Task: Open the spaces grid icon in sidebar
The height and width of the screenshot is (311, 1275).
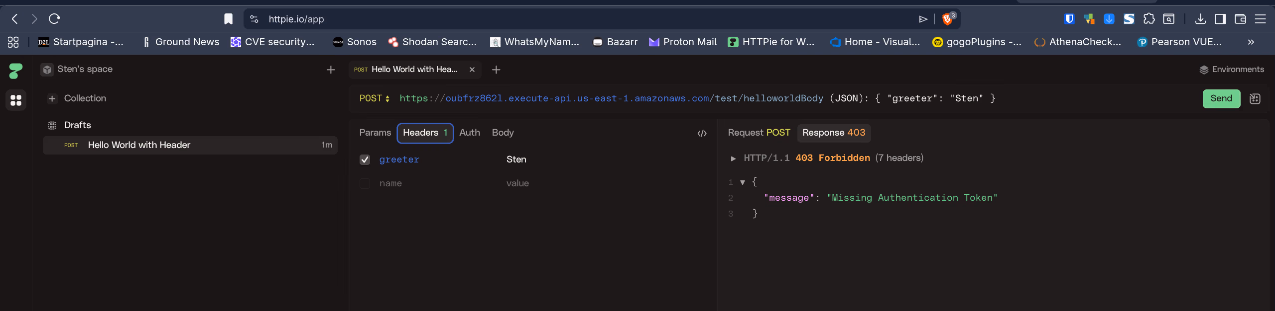Action: [x=16, y=100]
